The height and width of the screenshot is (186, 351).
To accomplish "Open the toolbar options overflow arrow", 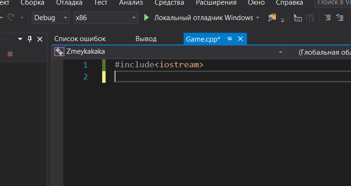I will pyautogui.click(x=283, y=20).
